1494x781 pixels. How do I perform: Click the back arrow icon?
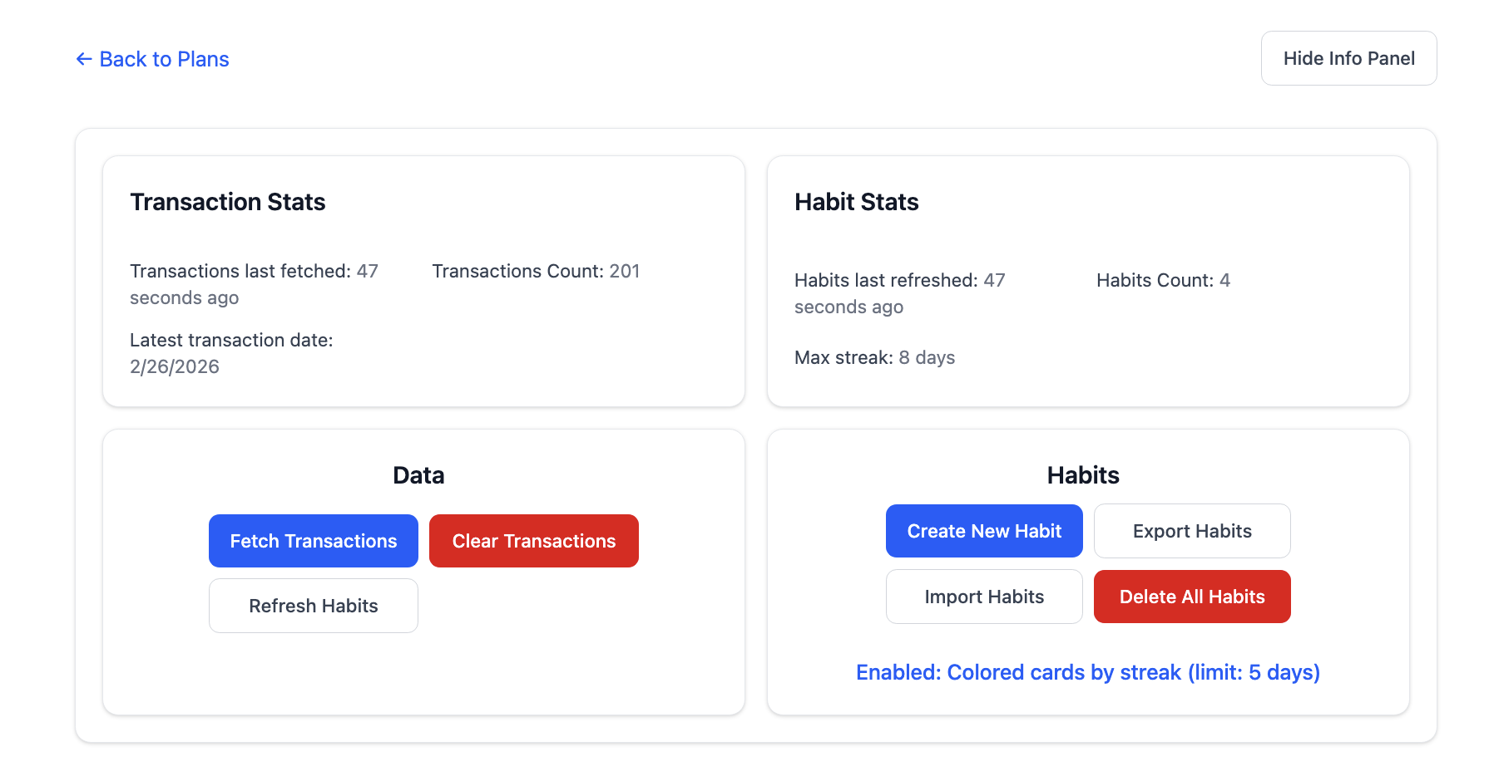82,59
